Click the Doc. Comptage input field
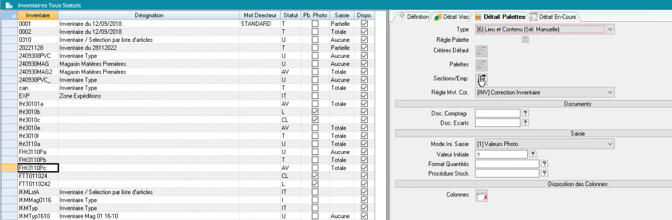This screenshot has height=220, width=672. point(497,113)
